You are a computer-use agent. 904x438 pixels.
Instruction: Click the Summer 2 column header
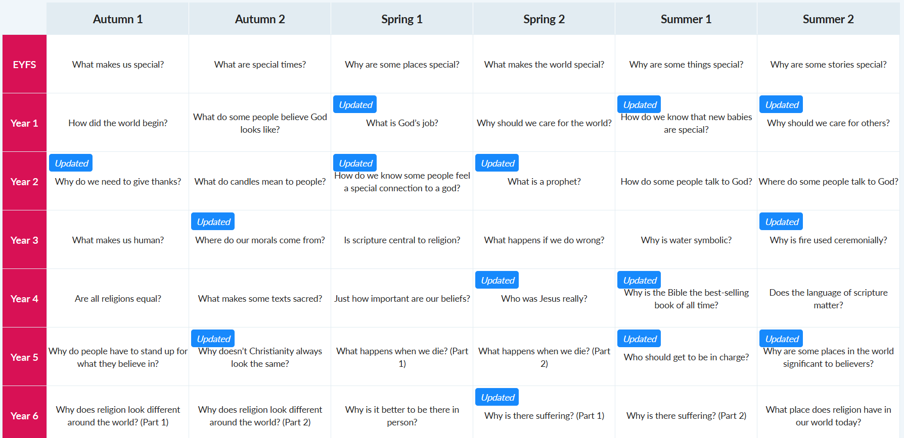tap(828, 19)
